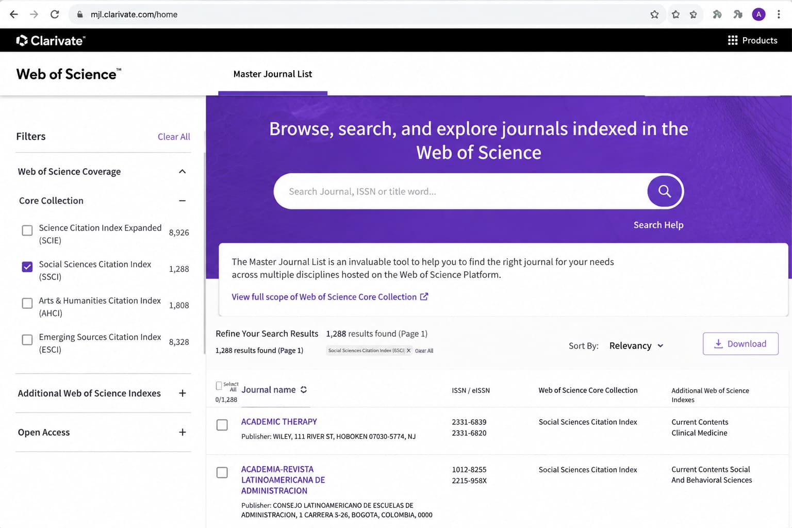Image resolution: width=792 pixels, height=528 pixels.
Task: Collapse the Core Collection filter group
Action: tap(182, 201)
